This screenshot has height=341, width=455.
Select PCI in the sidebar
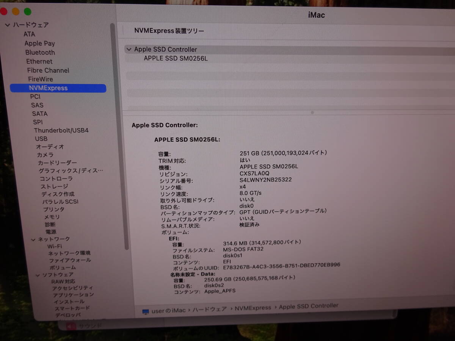click(35, 97)
